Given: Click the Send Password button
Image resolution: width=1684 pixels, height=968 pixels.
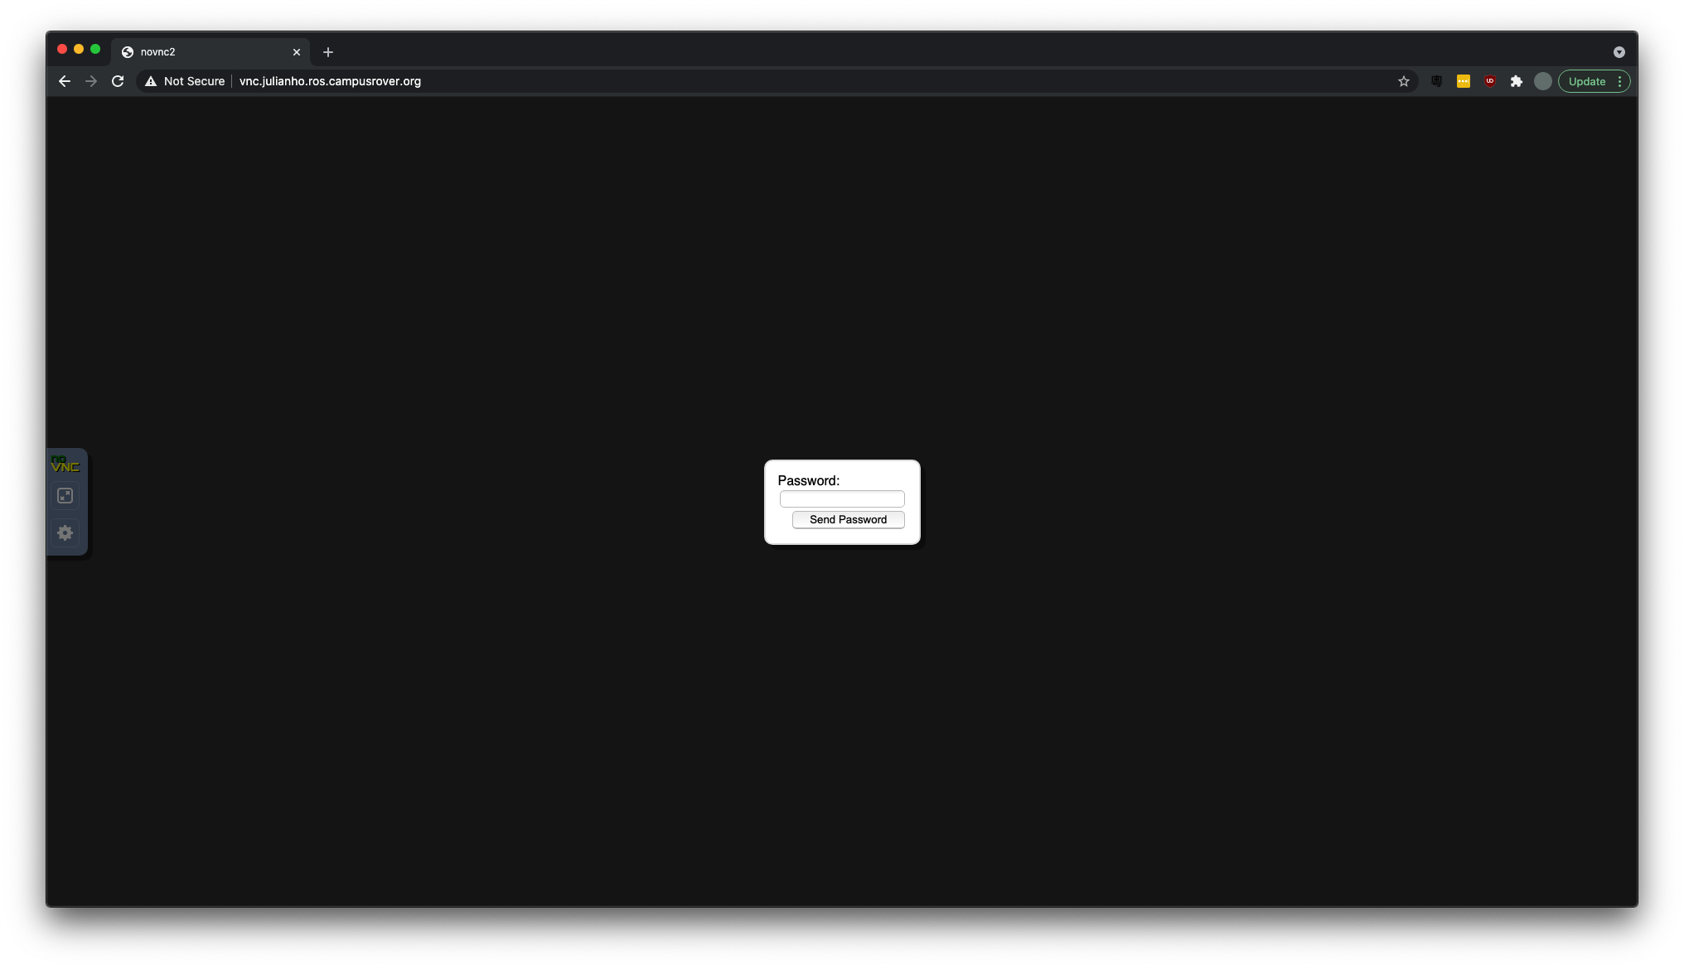Looking at the screenshot, I should [x=848, y=518].
